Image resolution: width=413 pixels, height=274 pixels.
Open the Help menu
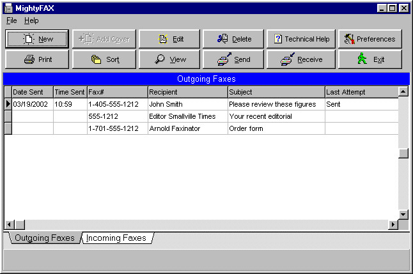(x=31, y=20)
